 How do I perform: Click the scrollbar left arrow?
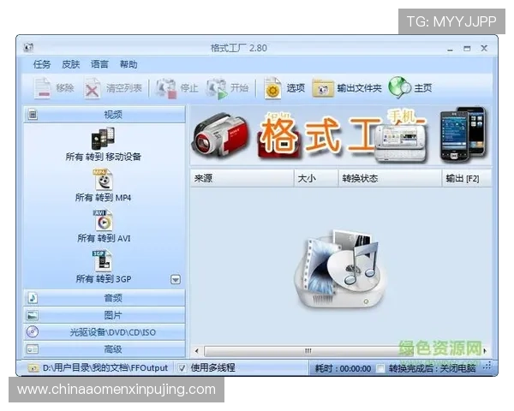197,351
